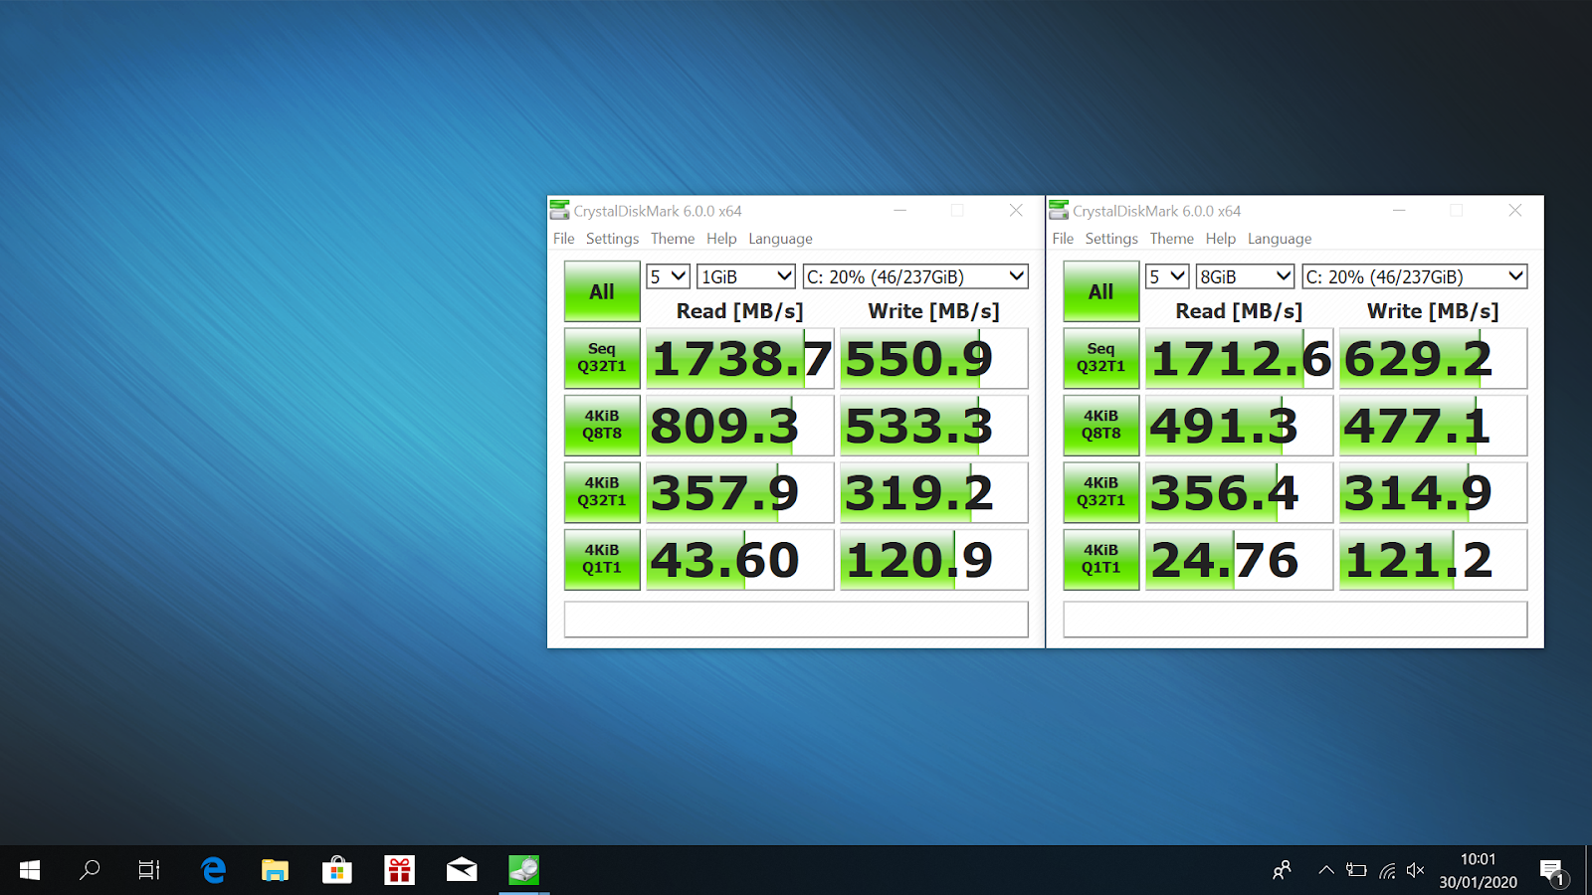Select the 24.76 read result
The image size is (1592, 895).
(x=1240, y=560)
